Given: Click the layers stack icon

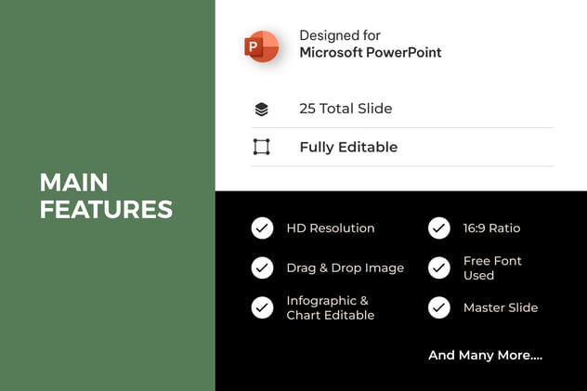Looking at the screenshot, I should click(x=261, y=109).
